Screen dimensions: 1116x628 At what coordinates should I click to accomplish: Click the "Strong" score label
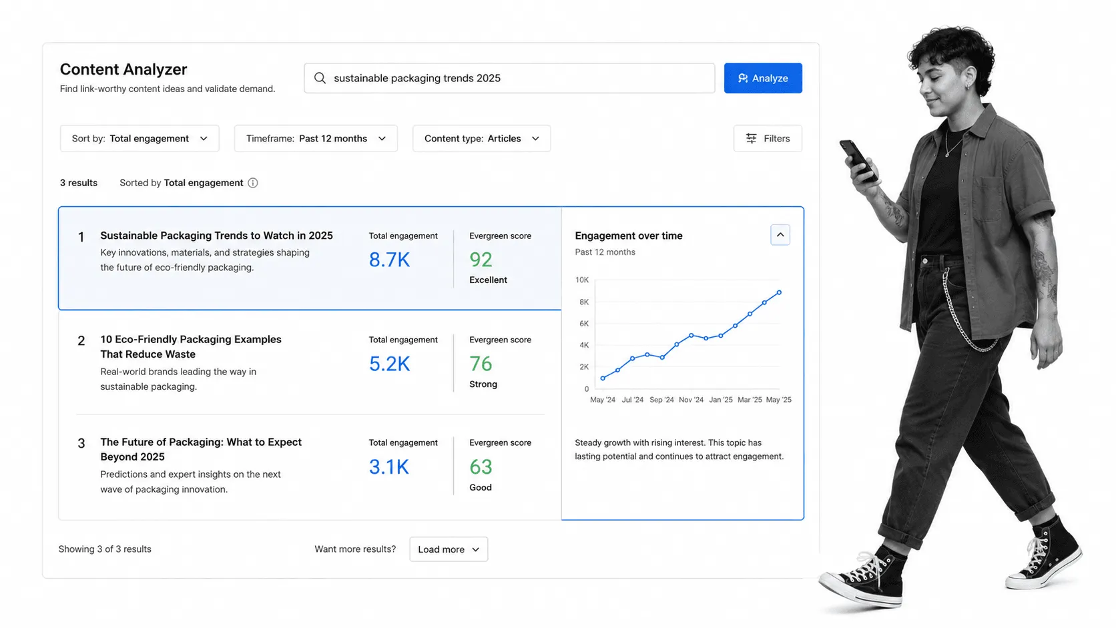point(483,384)
